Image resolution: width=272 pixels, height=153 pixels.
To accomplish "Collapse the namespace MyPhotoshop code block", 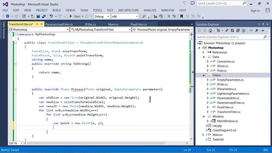I will pos(16,34).
